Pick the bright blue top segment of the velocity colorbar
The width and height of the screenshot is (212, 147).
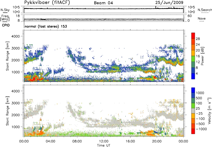tap(193, 90)
